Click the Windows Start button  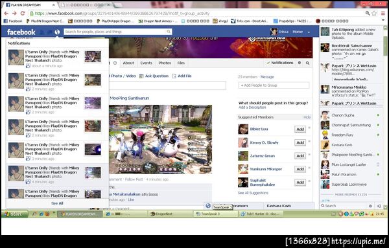click(14, 214)
